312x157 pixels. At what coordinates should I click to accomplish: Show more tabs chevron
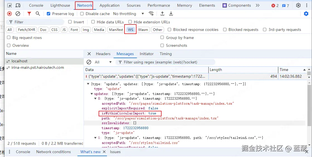[x=258, y=5]
